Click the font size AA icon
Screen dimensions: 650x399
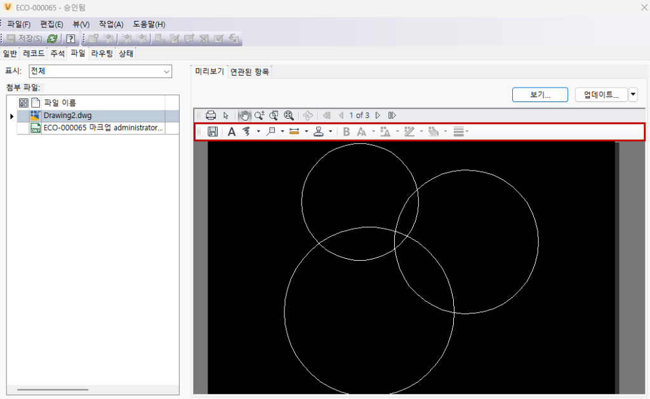[361, 132]
